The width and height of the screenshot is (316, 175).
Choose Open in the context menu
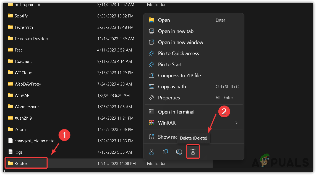[x=164, y=20]
